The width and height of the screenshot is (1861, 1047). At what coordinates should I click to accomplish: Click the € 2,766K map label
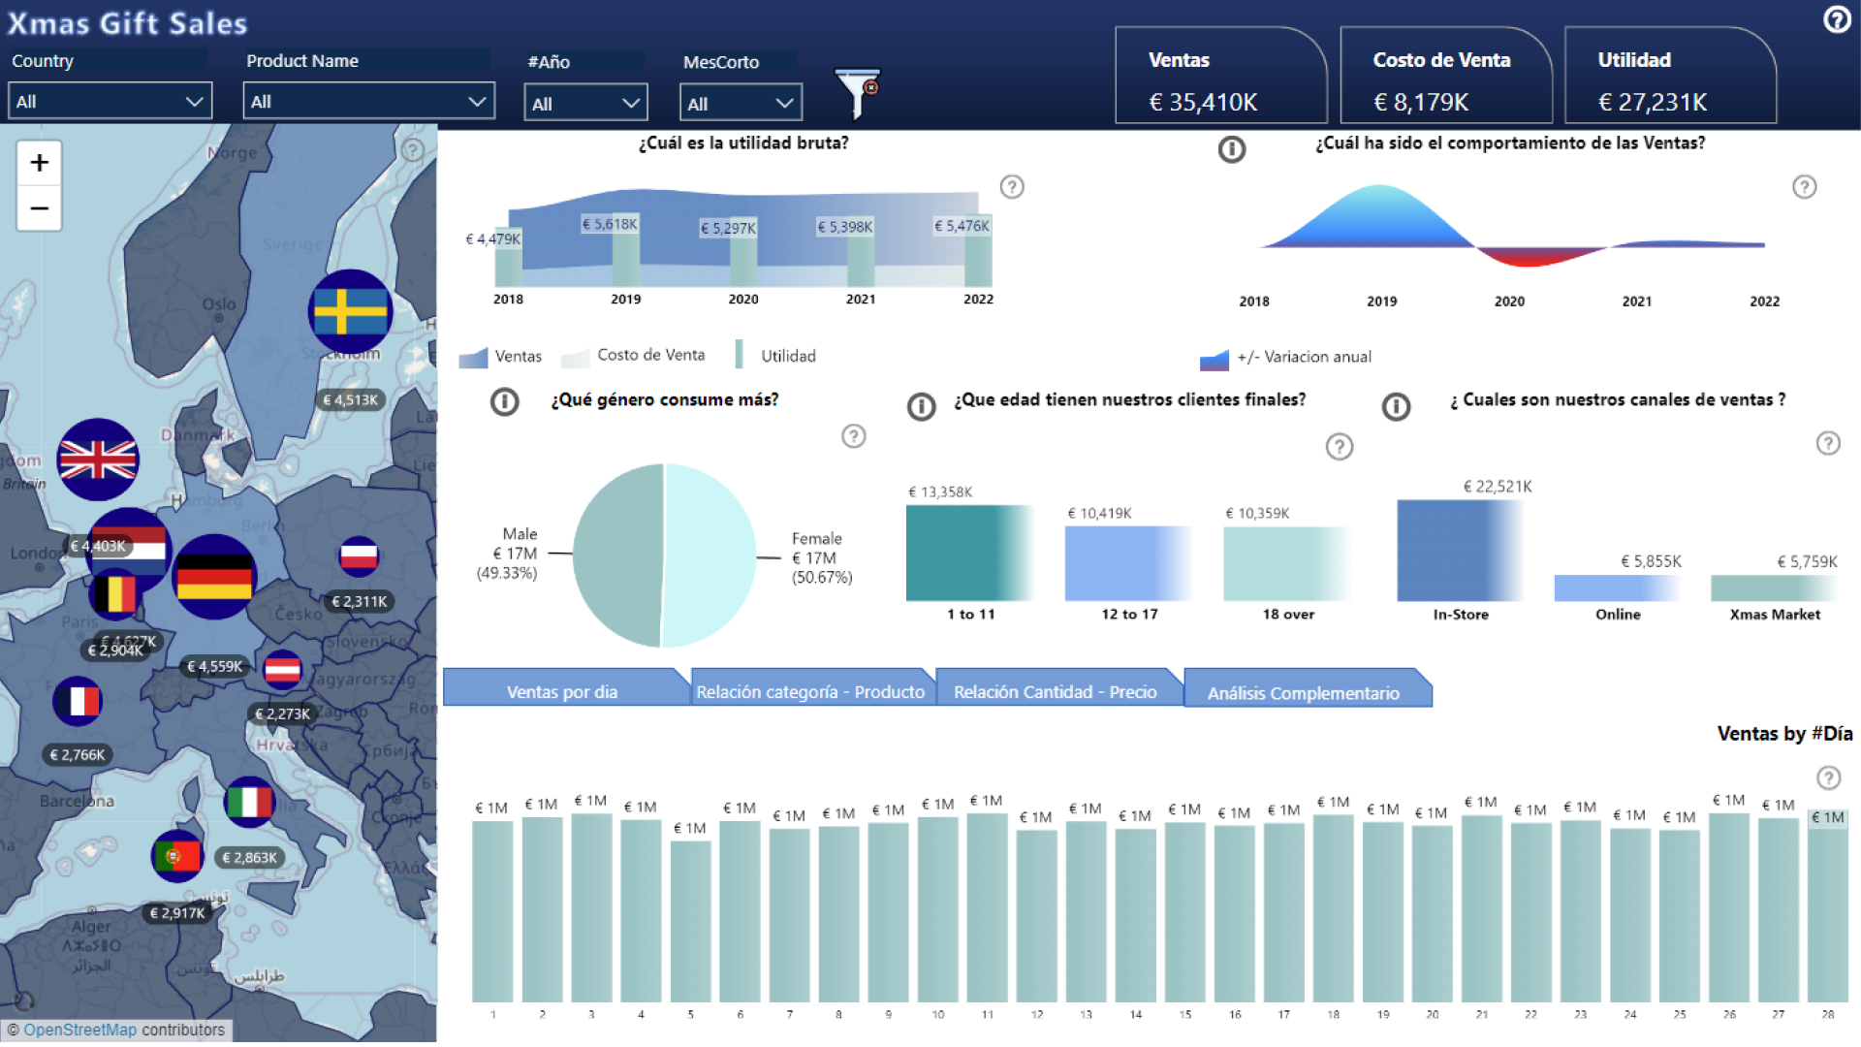click(x=78, y=754)
